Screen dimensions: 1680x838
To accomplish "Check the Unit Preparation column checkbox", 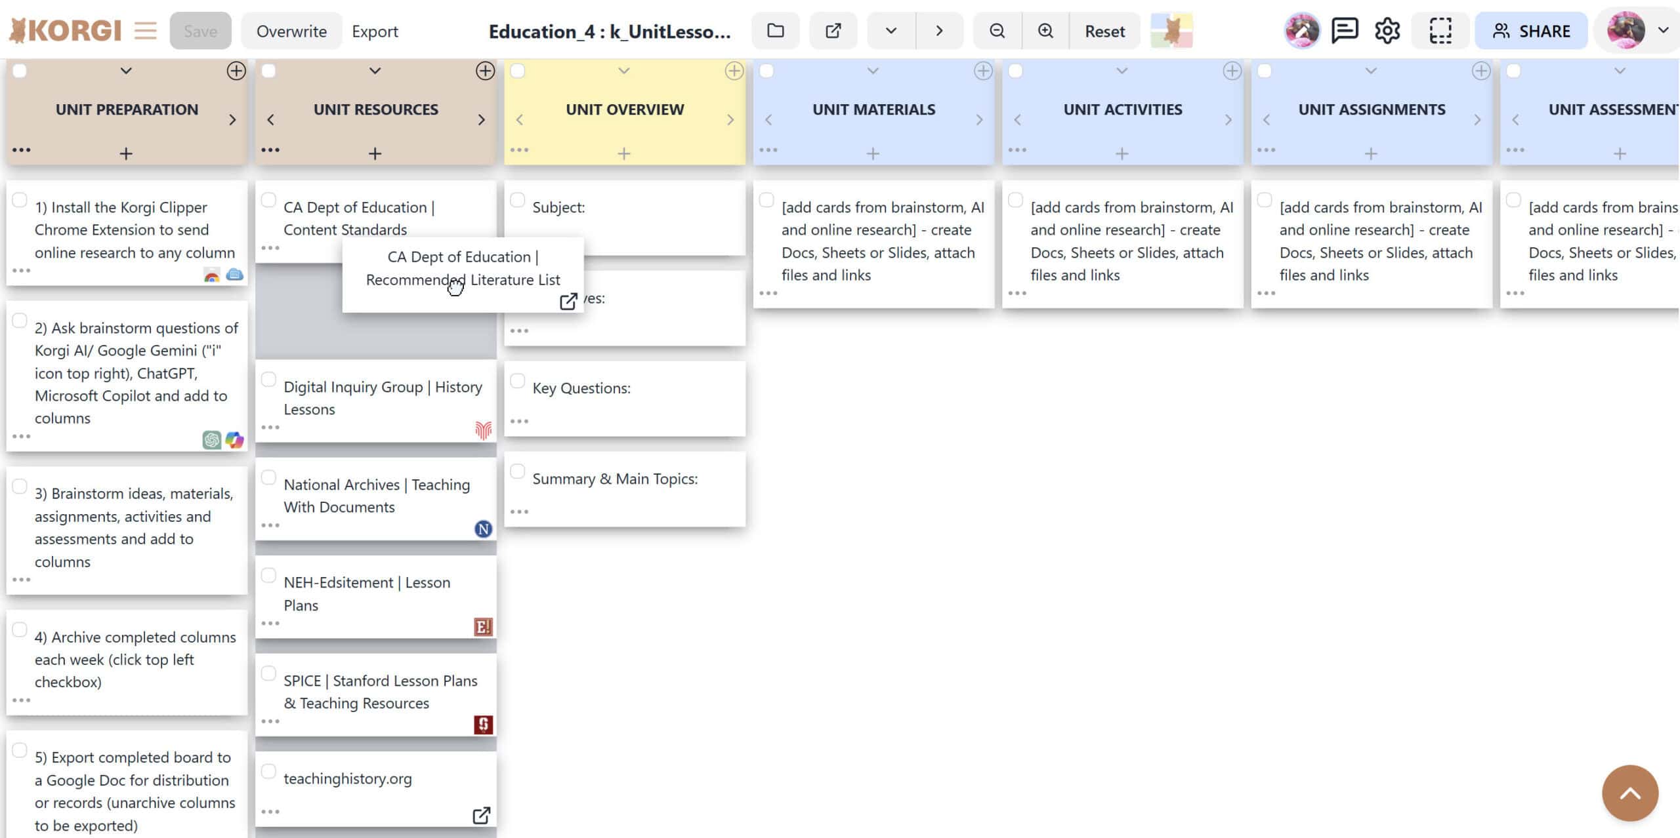I will (x=20, y=71).
